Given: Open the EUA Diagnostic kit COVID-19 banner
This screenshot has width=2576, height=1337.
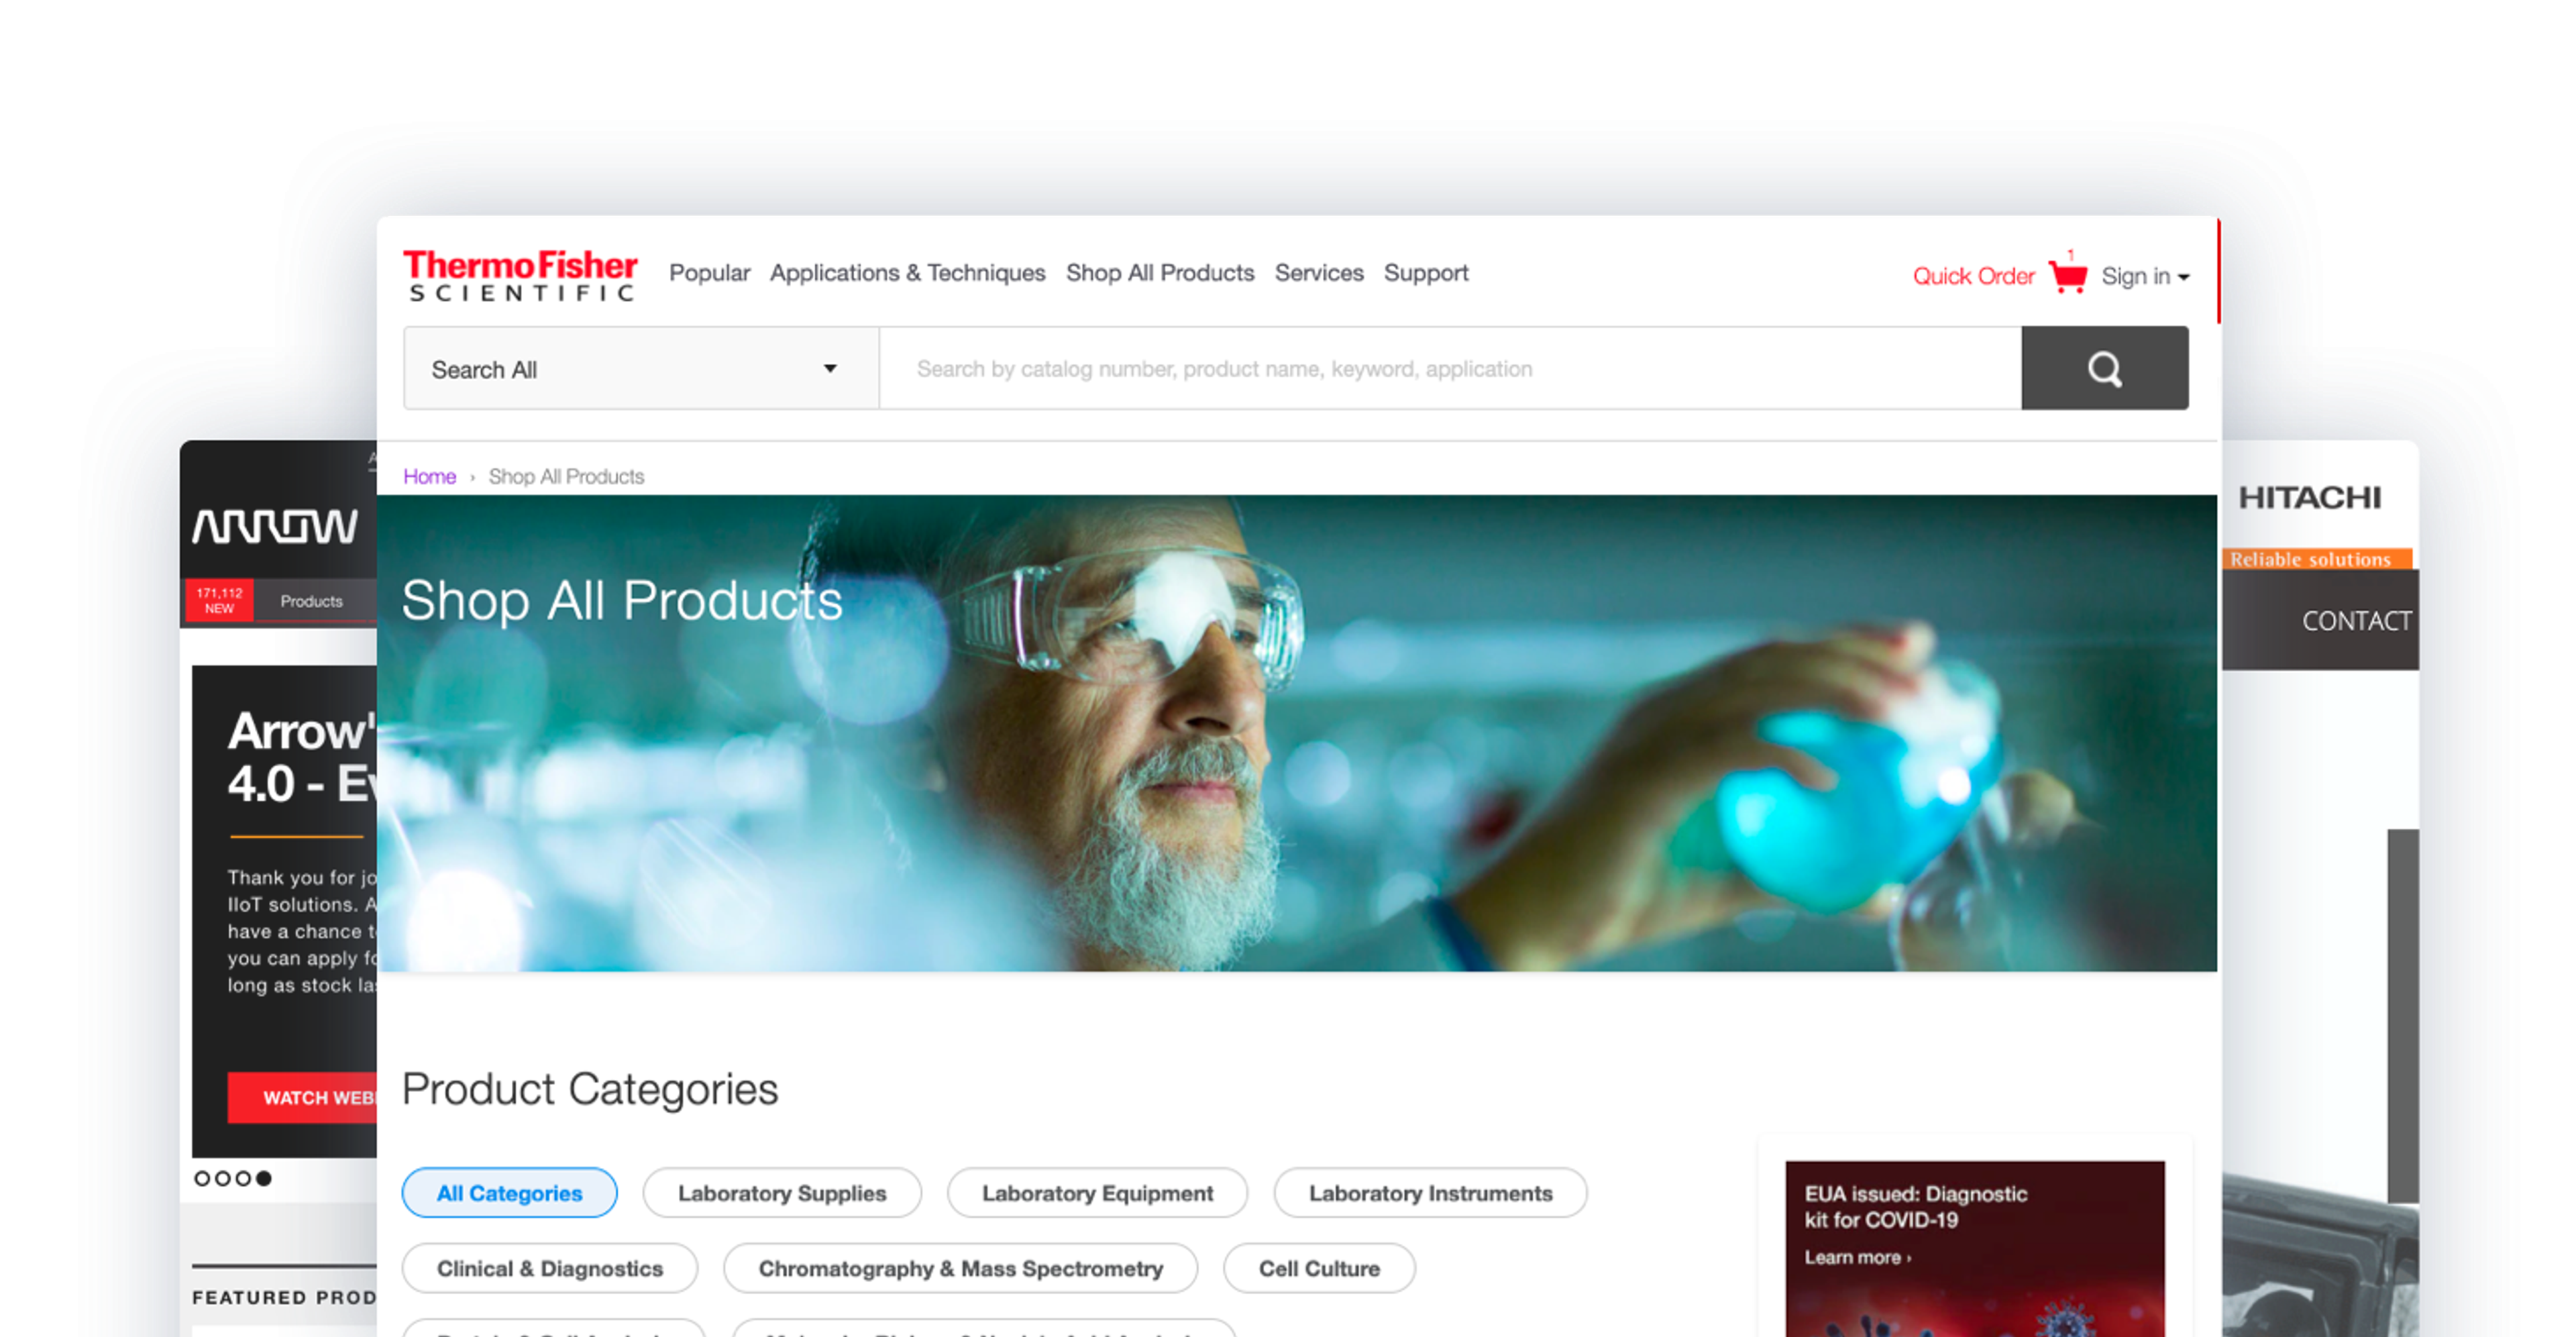Looking at the screenshot, I should tap(1975, 1248).
